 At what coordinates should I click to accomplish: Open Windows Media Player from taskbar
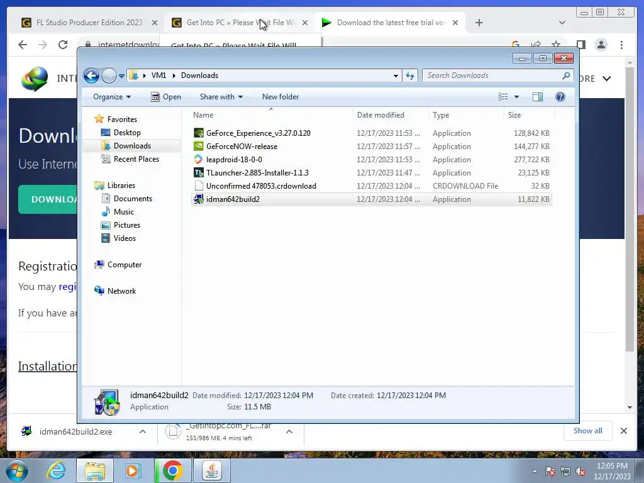(133, 470)
